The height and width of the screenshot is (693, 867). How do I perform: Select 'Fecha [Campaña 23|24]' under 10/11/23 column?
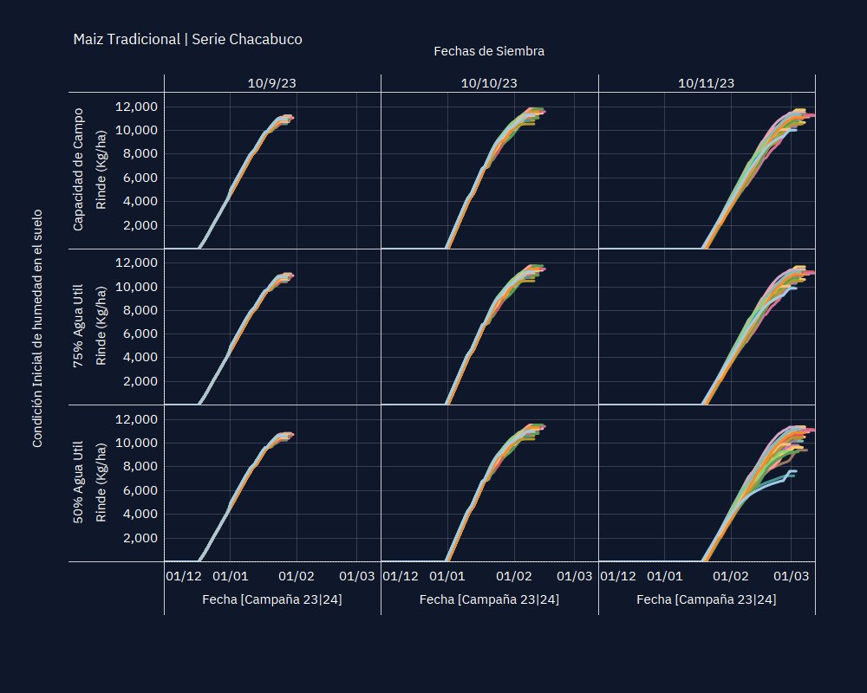[707, 599]
